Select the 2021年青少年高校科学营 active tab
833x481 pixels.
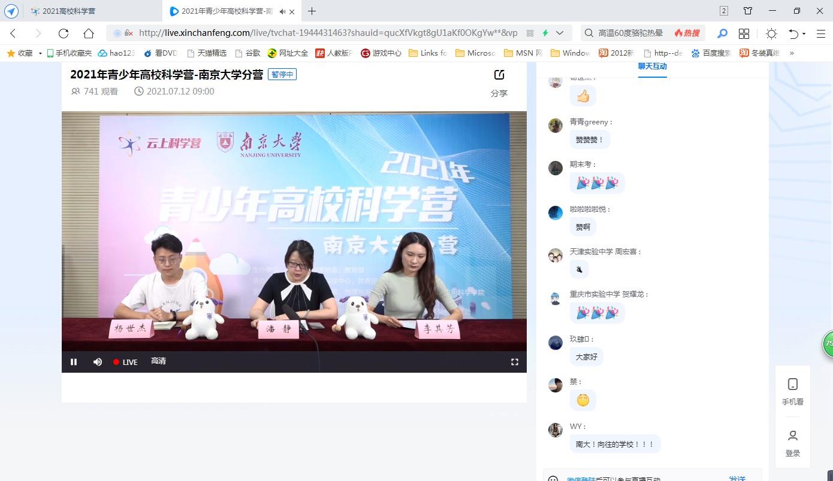click(231, 11)
